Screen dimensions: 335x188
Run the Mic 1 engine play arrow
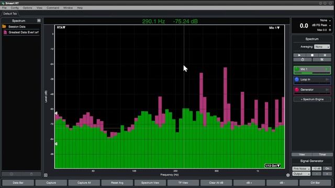click(327, 69)
